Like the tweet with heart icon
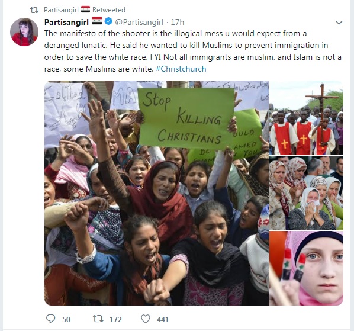The width and height of the screenshot is (354, 331). tap(146, 319)
